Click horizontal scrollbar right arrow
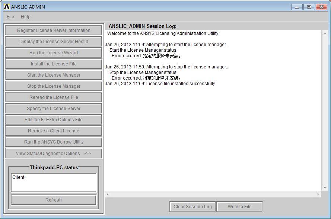Image resolution: width=331 pixels, height=219 pixels. pos(318,194)
